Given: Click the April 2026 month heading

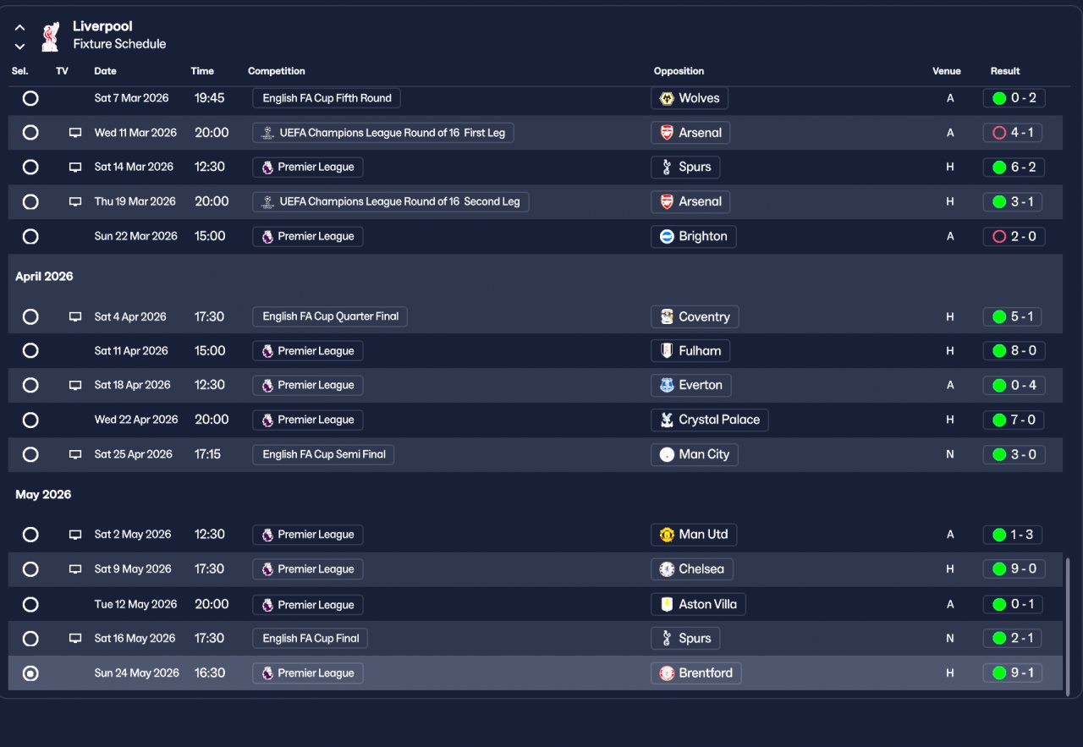Looking at the screenshot, I should point(44,277).
